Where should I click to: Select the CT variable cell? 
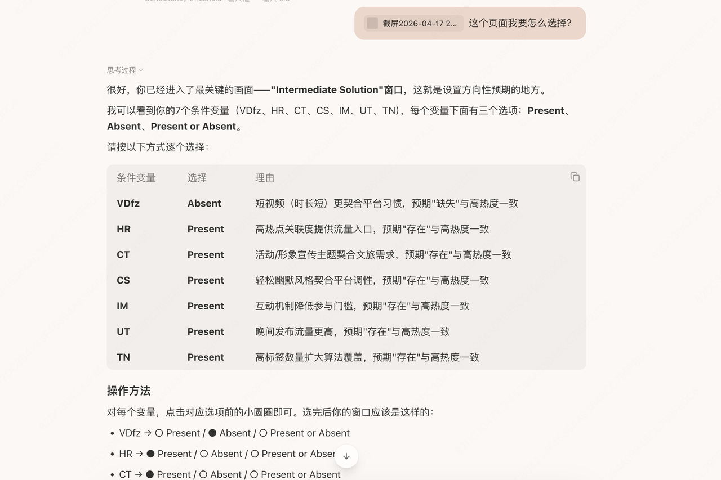[x=123, y=254]
